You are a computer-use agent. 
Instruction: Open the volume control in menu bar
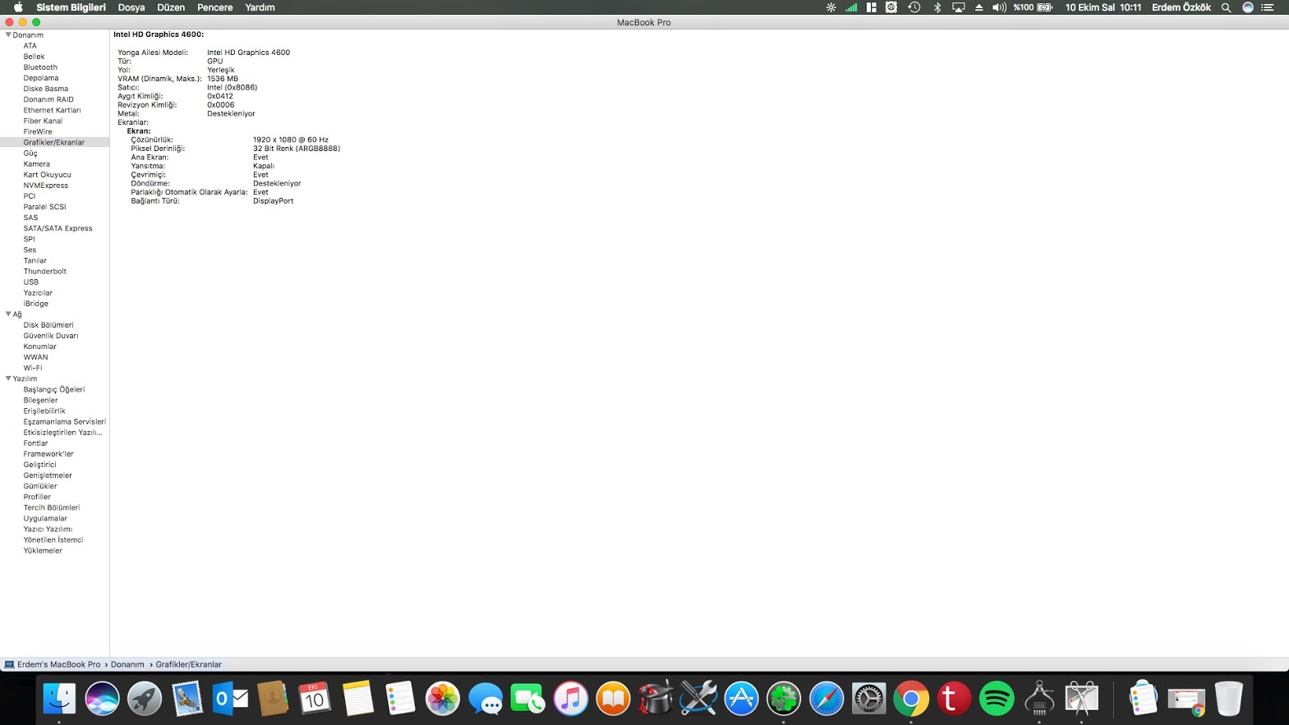coord(998,7)
